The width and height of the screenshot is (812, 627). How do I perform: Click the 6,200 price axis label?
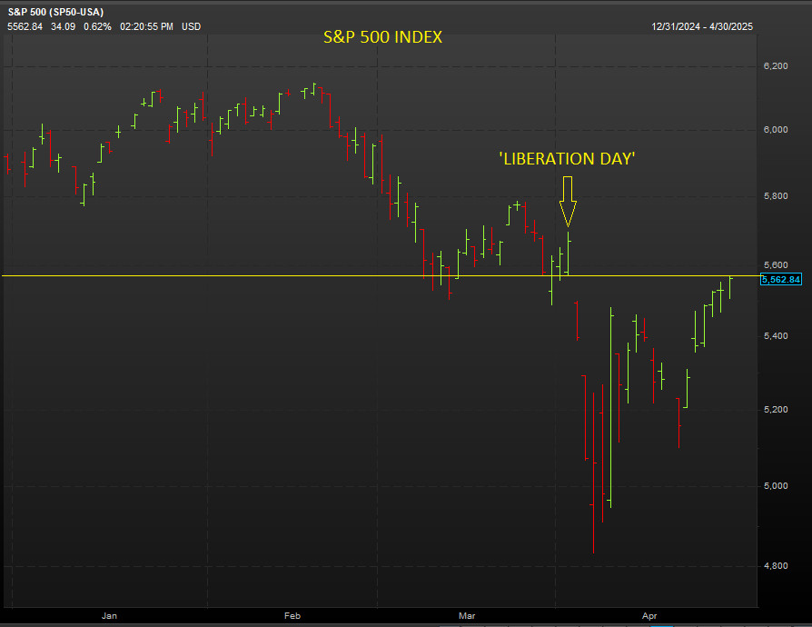(776, 65)
